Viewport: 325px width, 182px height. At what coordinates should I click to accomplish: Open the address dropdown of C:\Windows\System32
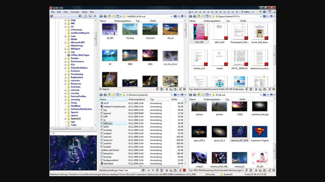point(172,95)
